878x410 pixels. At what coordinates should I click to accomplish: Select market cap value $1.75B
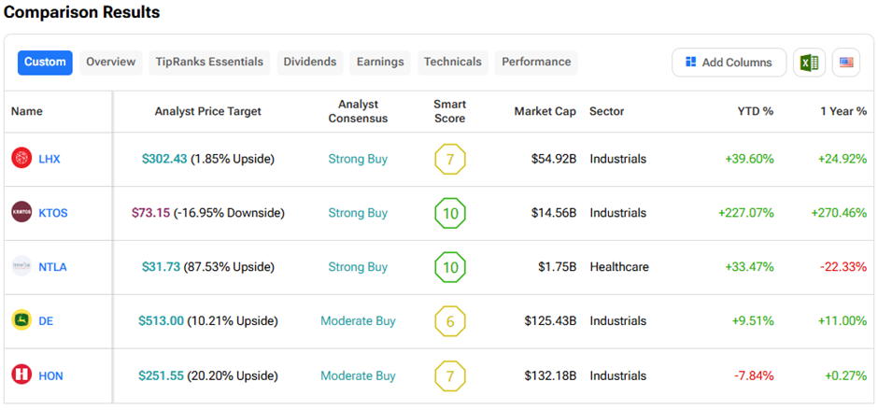[557, 267]
